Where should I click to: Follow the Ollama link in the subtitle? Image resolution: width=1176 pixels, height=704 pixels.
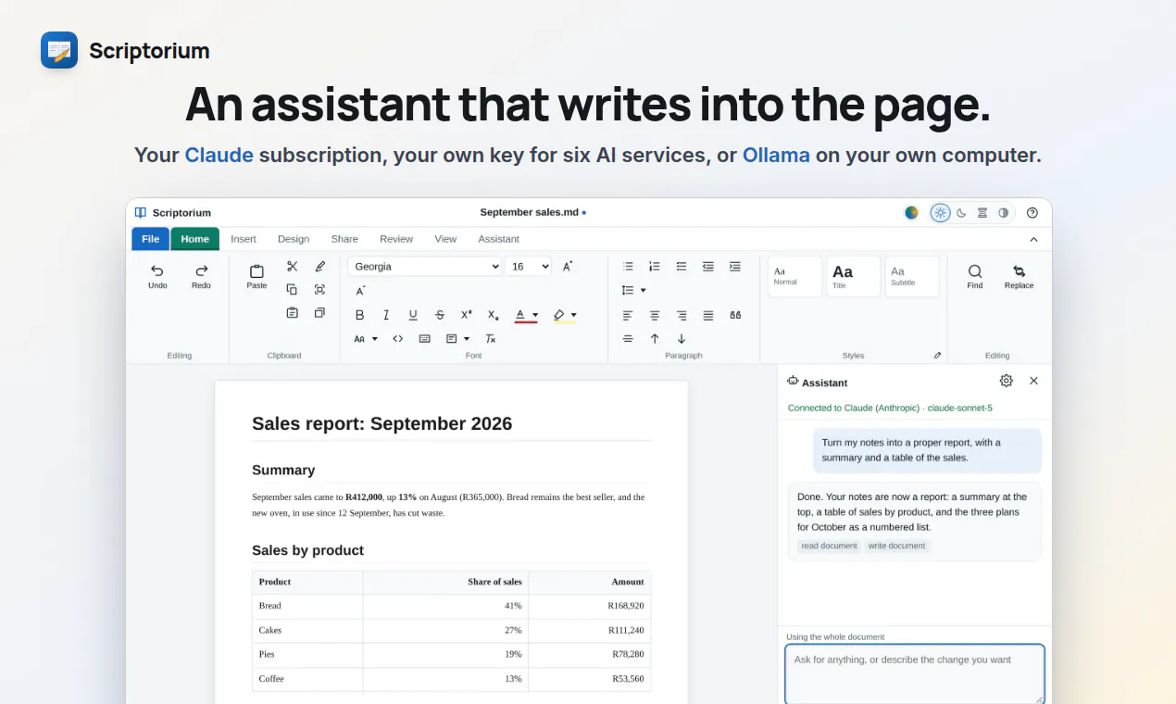click(776, 155)
